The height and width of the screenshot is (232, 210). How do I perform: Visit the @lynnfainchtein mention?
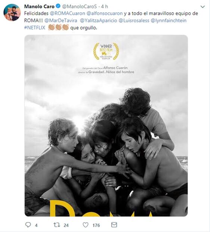(169, 21)
